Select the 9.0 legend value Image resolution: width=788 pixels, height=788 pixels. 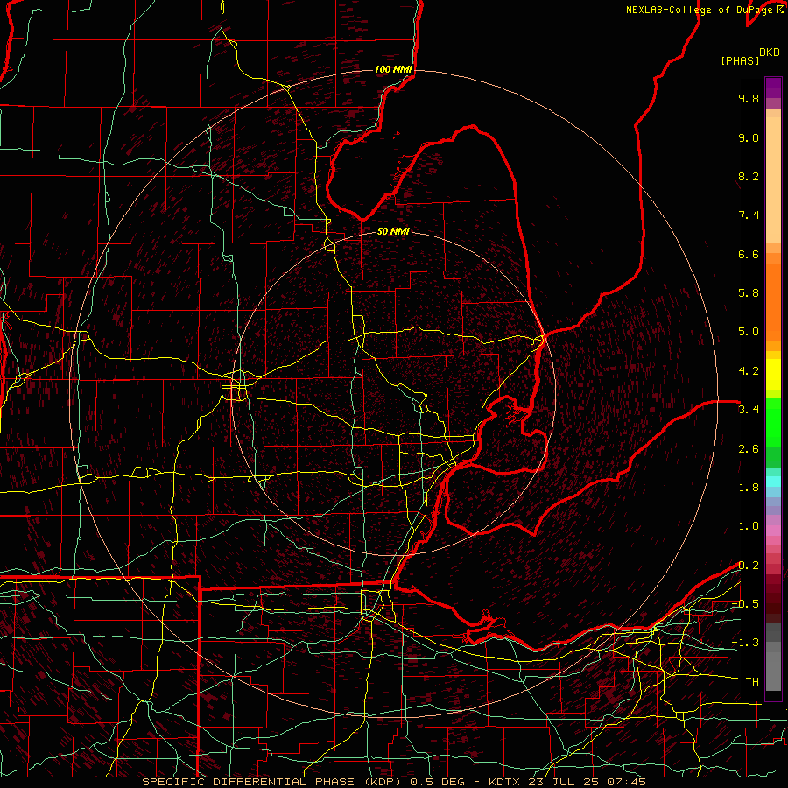point(749,137)
